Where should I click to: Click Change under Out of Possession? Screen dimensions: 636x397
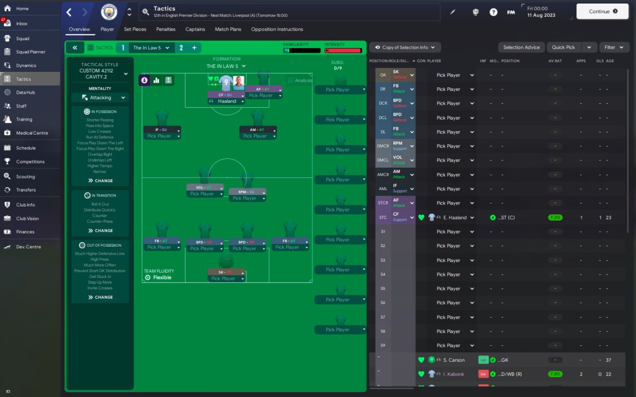coord(100,297)
